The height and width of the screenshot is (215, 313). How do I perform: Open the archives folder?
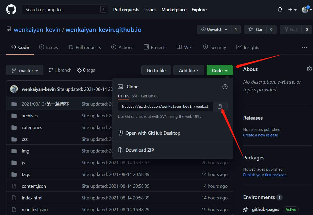click(x=30, y=116)
